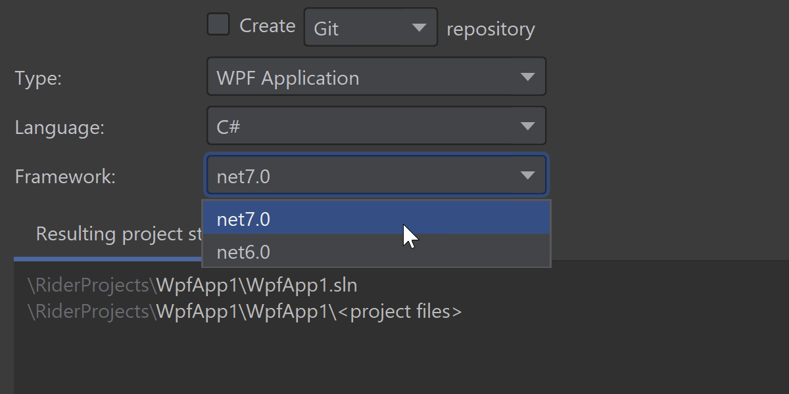
Task: Enable the Create Git repository checkbox
Action: (218, 25)
